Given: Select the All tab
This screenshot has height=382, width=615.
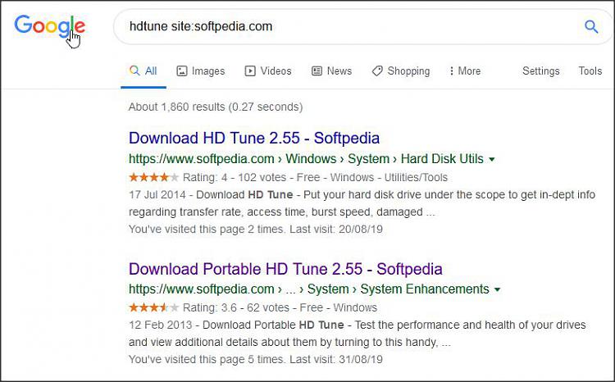Looking at the screenshot, I should click(x=143, y=71).
